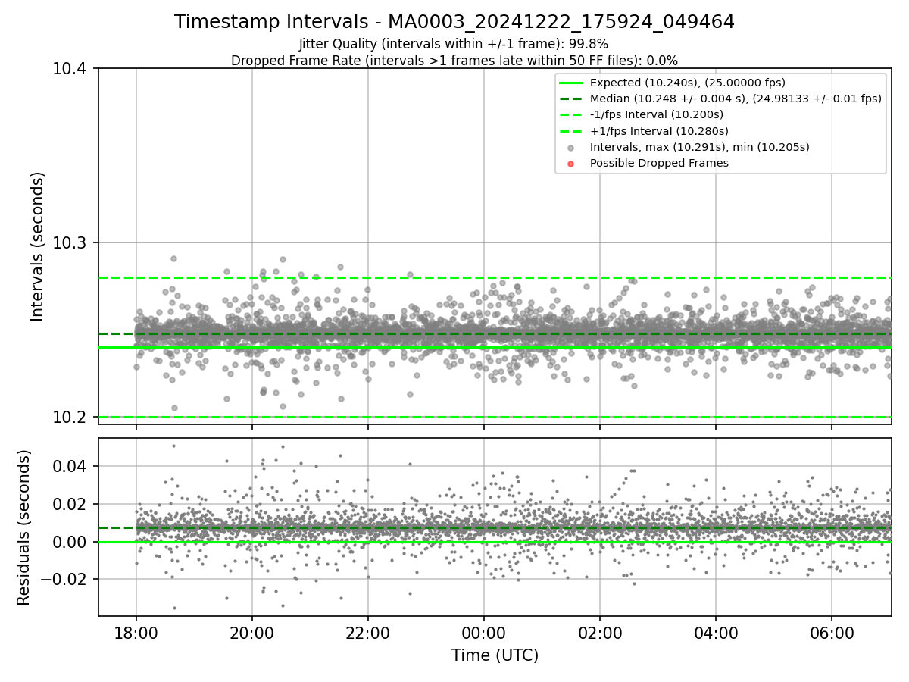Click the solid green line sample for Expected
909x682 pixels.
571,83
